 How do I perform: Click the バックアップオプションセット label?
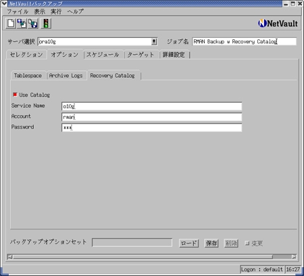pyautogui.click(x=48, y=242)
